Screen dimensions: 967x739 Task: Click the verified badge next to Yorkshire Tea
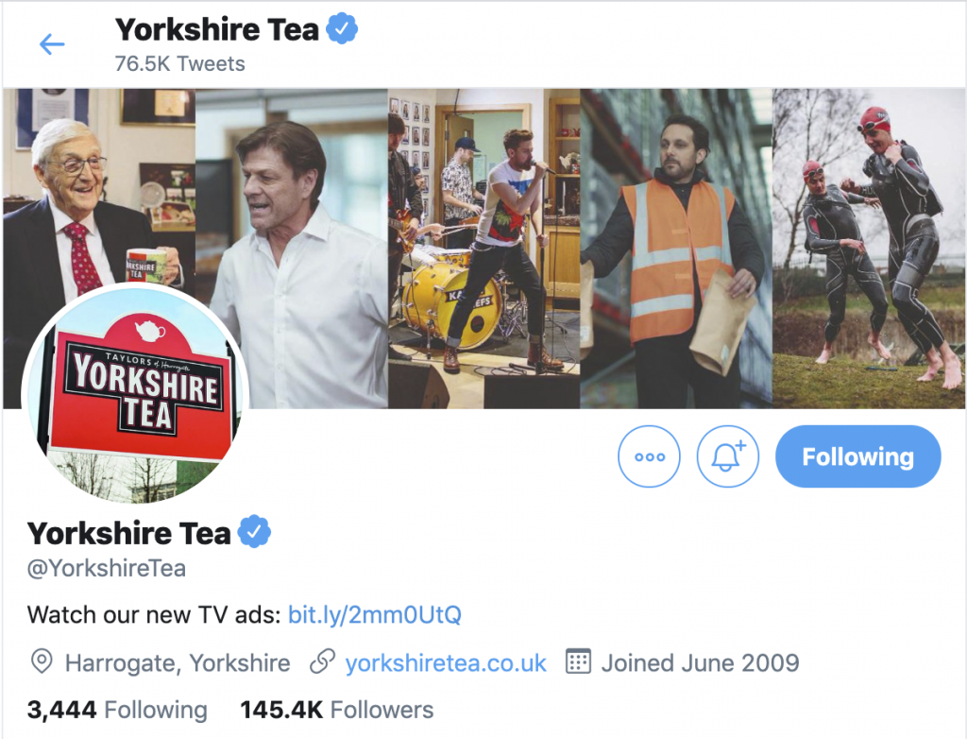pos(256,533)
